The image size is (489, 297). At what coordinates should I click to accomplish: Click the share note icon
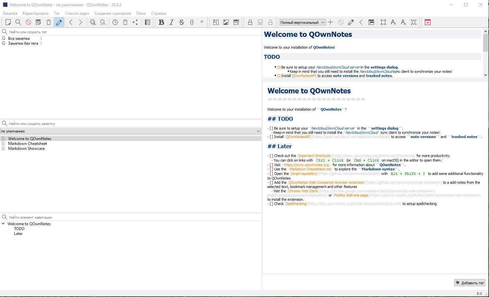(135, 22)
